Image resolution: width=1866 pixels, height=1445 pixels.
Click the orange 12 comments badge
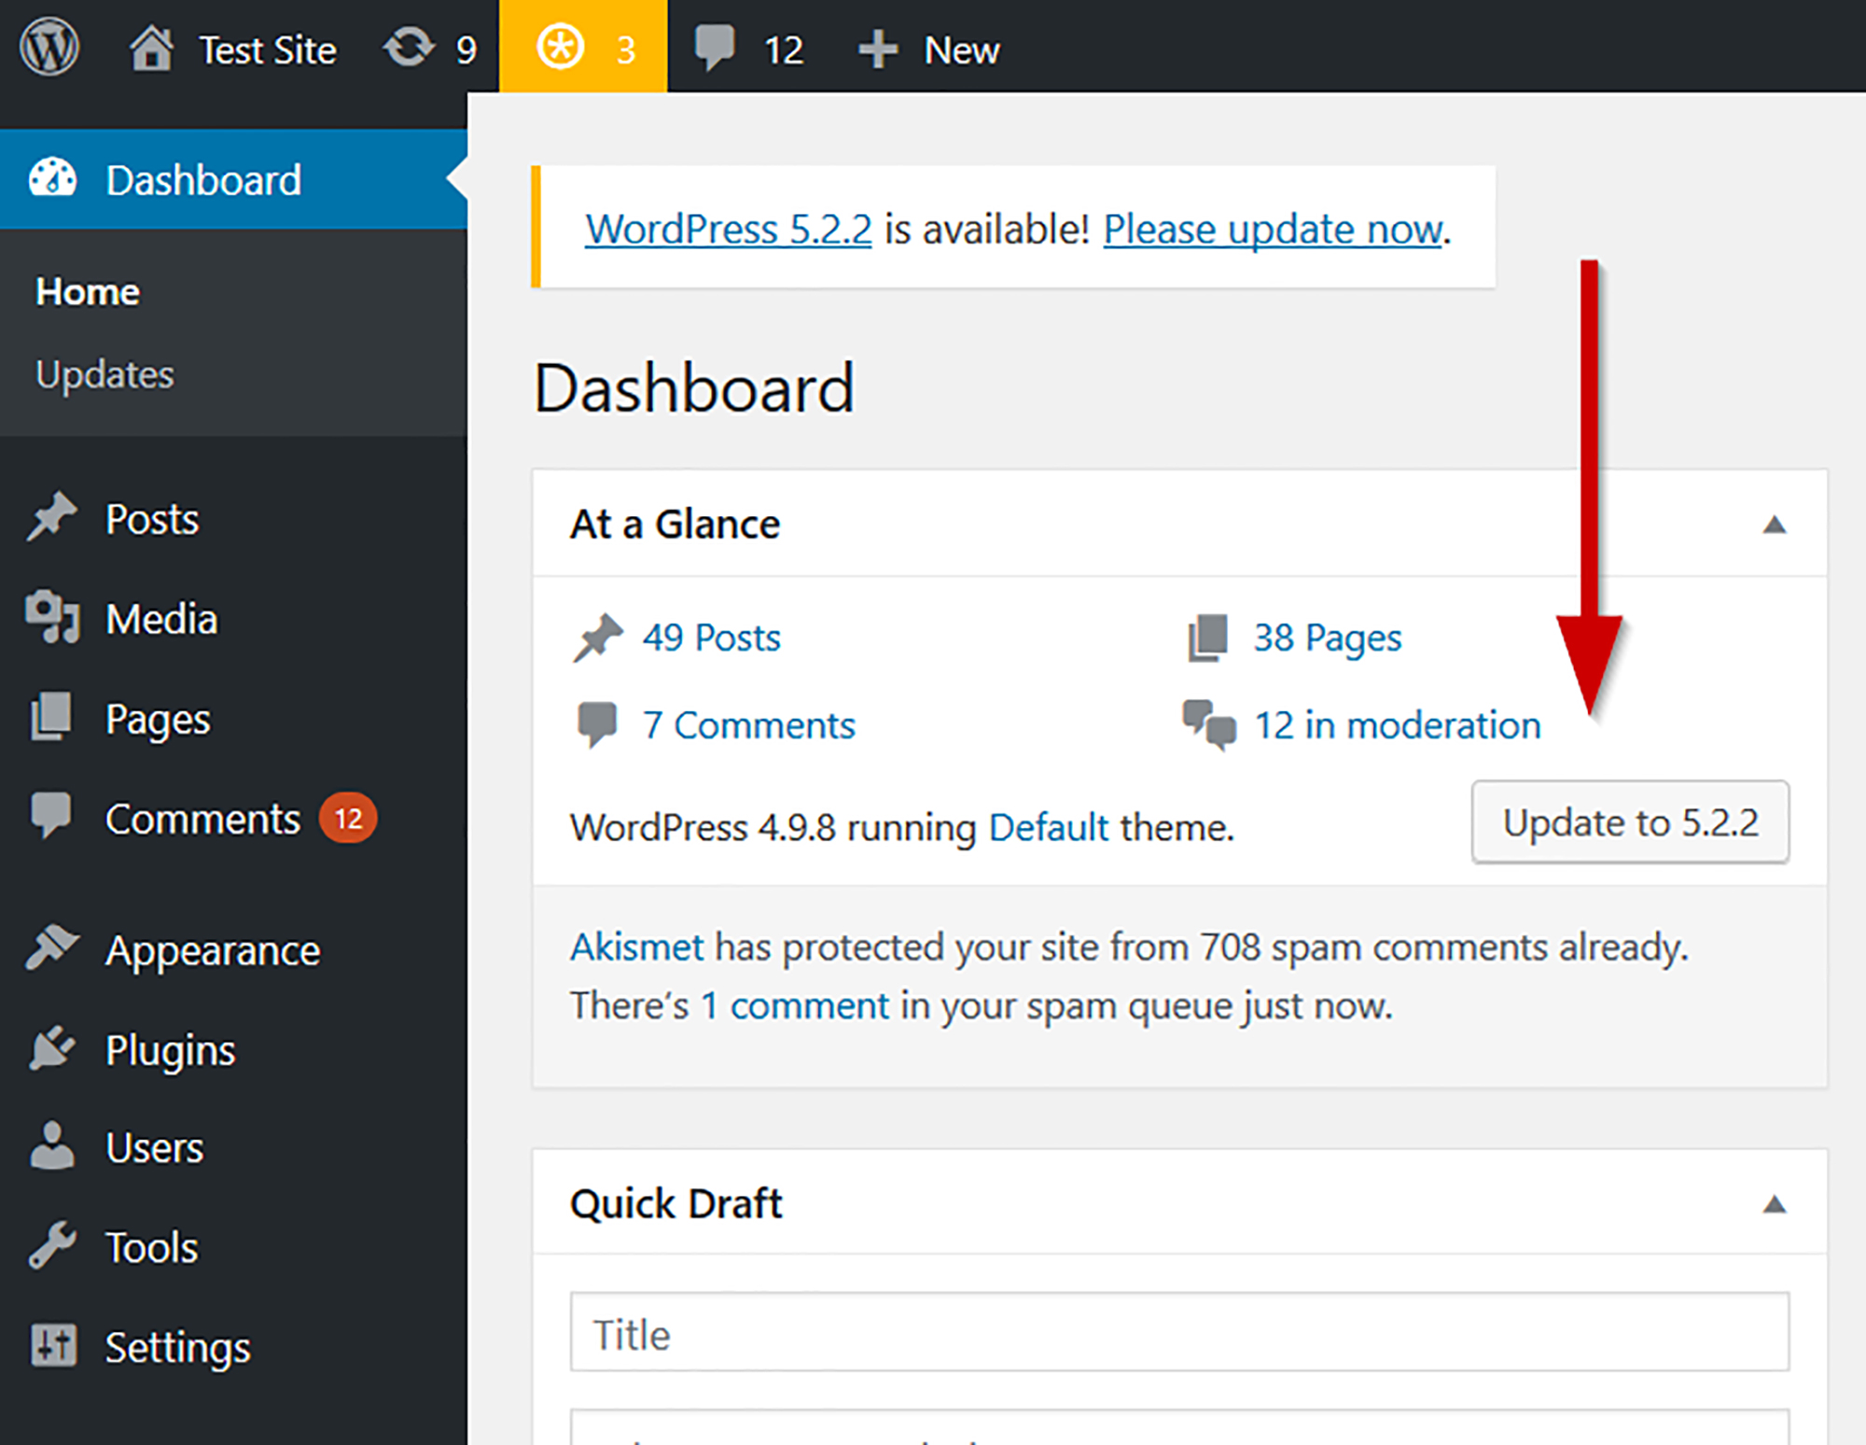pyautogui.click(x=348, y=819)
